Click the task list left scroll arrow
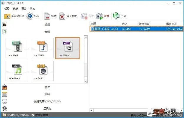184x118 pixels. click(x=92, y=110)
